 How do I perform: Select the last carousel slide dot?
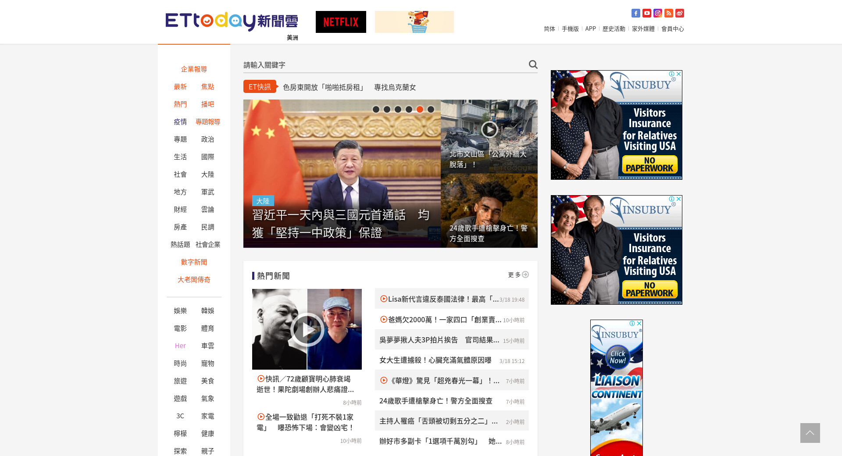point(431,110)
